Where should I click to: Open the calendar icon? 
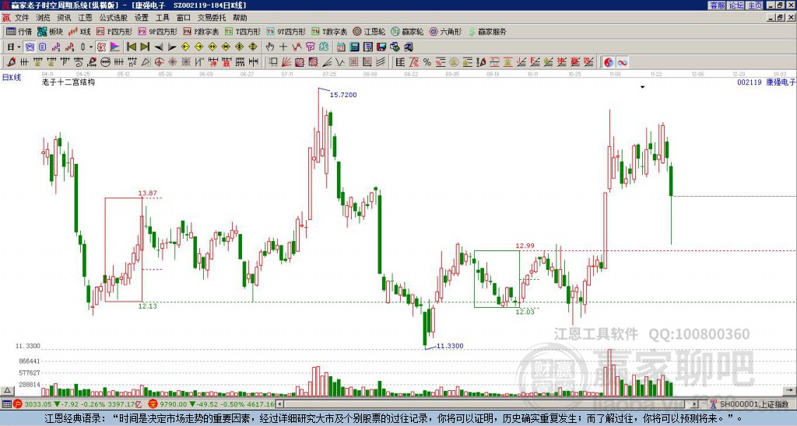pyautogui.click(x=341, y=47)
